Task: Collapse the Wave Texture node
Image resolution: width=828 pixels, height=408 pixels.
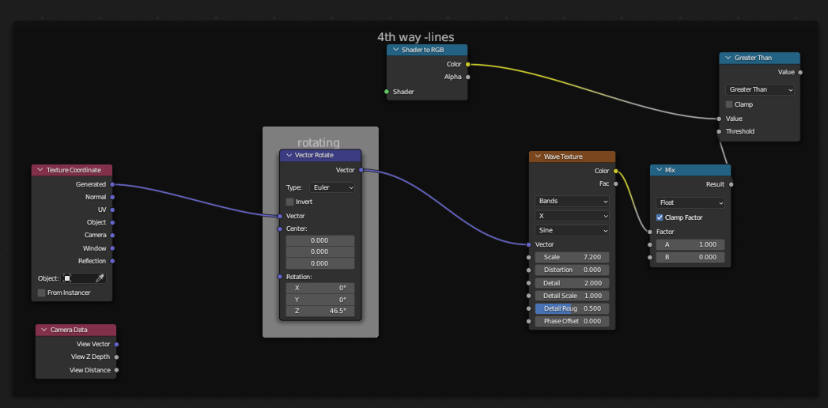Action: click(538, 157)
